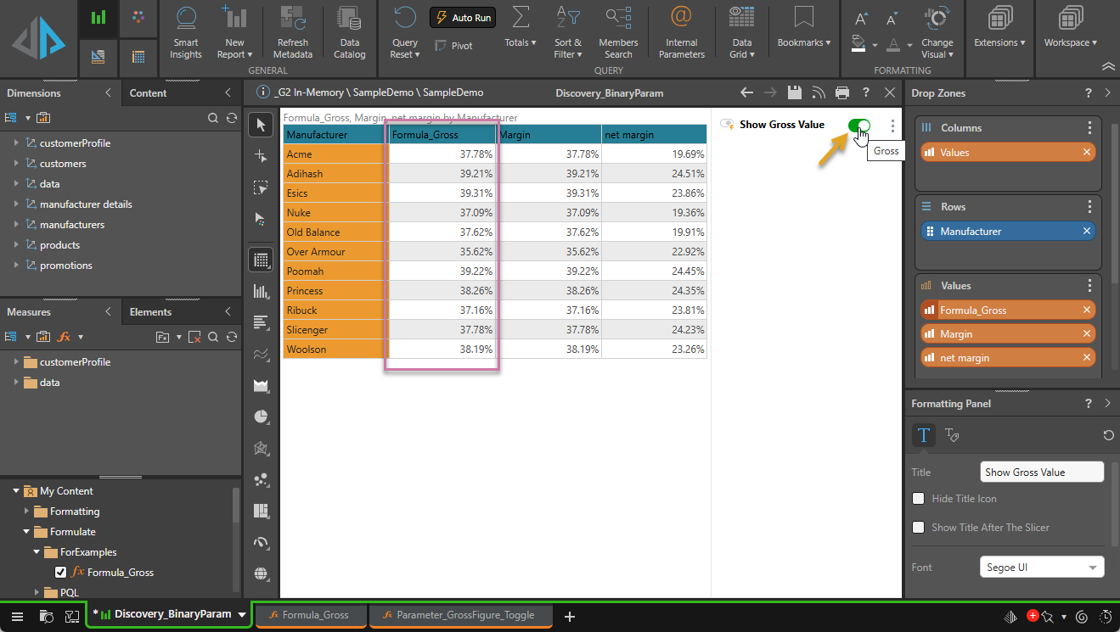Screen dimensions: 1120x632
Task: Search in the Dimensions panel
Action: [213, 118]
